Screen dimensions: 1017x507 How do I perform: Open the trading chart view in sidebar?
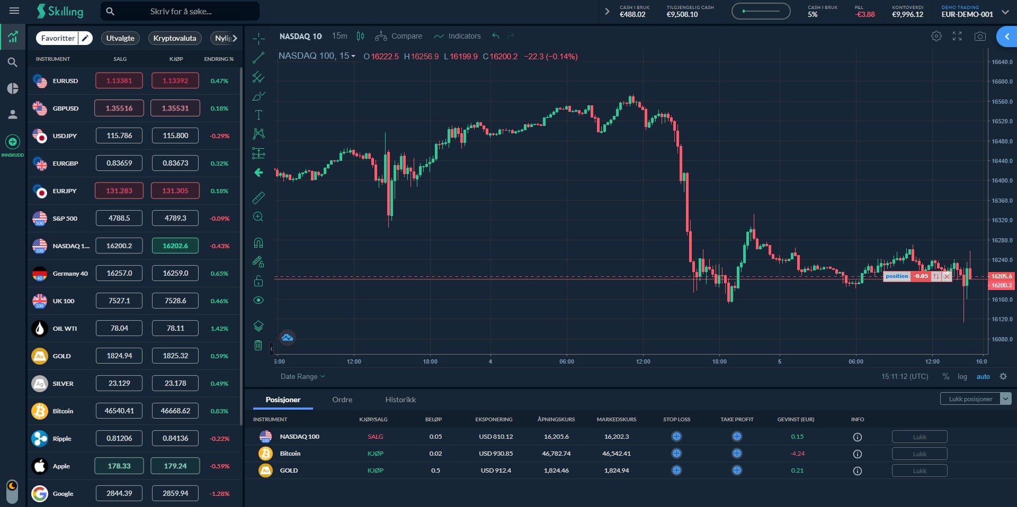tap(13, 37)
